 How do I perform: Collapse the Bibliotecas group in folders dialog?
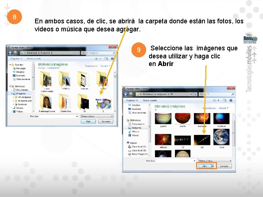pos(10,86)
